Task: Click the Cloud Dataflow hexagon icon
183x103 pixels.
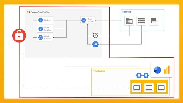Action: [41, 29]
